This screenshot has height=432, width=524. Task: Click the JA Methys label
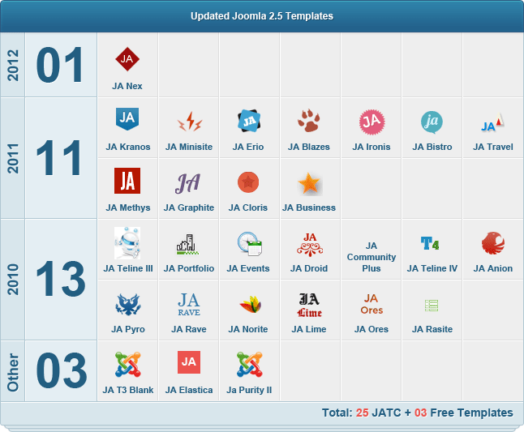tap(128, 207)
